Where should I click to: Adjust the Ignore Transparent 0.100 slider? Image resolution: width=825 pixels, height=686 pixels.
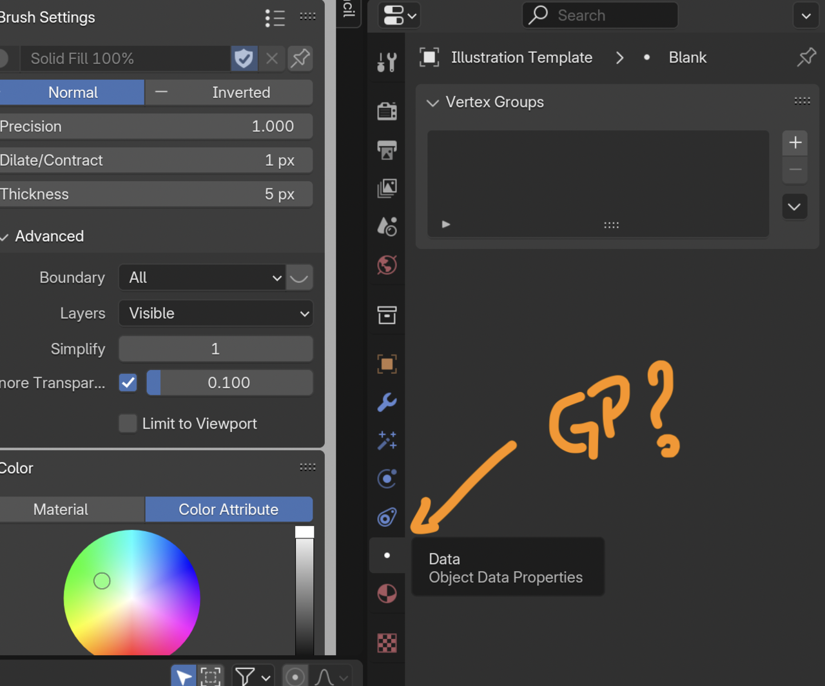pos(230,383)
